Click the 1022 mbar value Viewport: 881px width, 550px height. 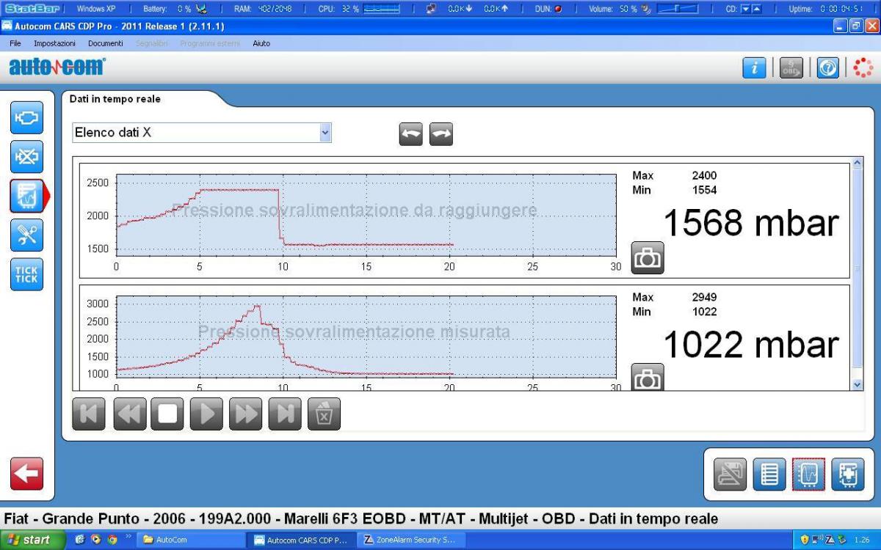[750, 345]
